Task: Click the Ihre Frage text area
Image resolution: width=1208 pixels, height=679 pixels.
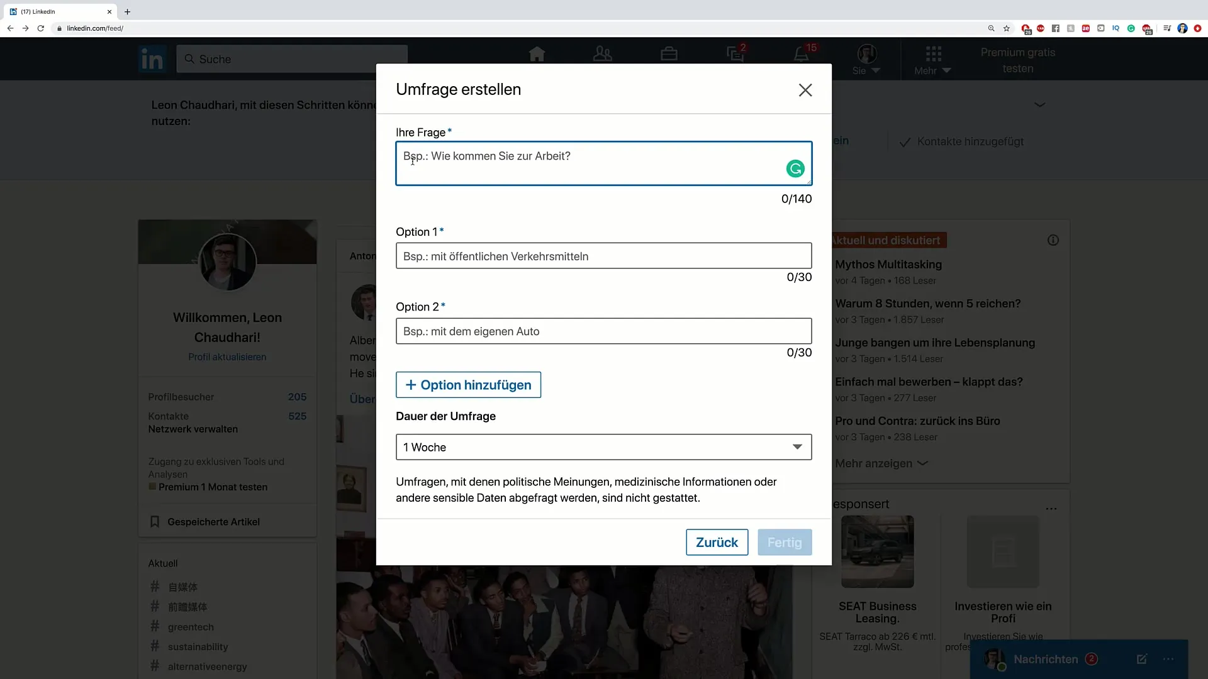Action: pyautogui.click(x=604, y=163)
